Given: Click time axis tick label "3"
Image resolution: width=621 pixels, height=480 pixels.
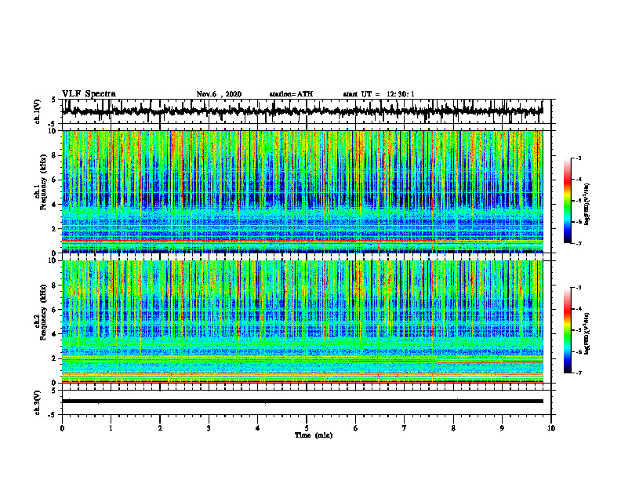Looking at the screenshot, I should (209, 428).
